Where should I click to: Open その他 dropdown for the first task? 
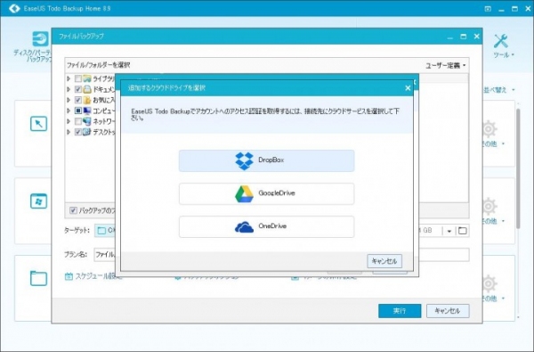(493, 144)
